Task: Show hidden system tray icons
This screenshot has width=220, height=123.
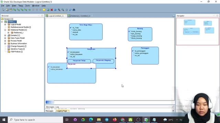Action: (177, 120)
